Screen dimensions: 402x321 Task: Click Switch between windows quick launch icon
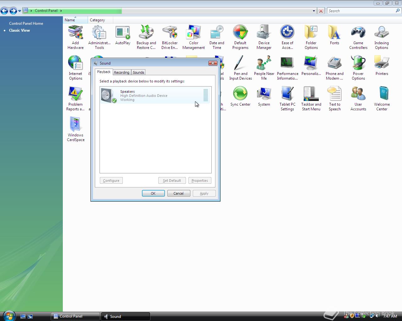click(30, 317)
